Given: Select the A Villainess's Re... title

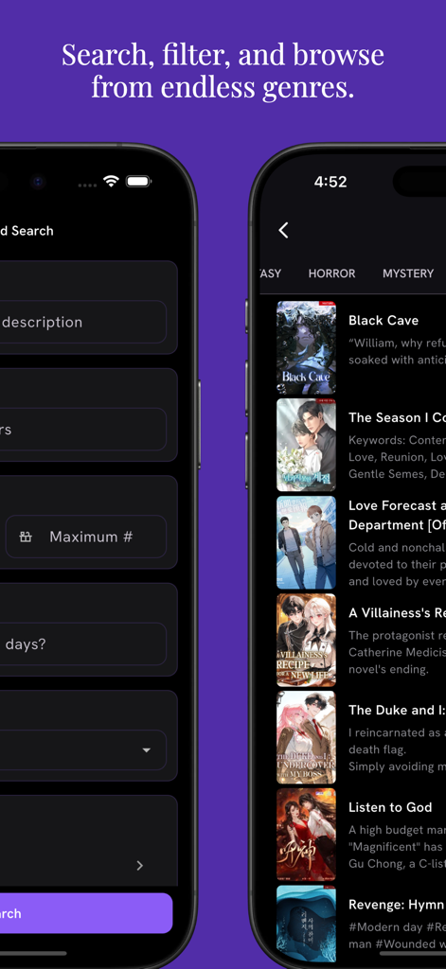Looking at the screenshot, I should [397, 612].
